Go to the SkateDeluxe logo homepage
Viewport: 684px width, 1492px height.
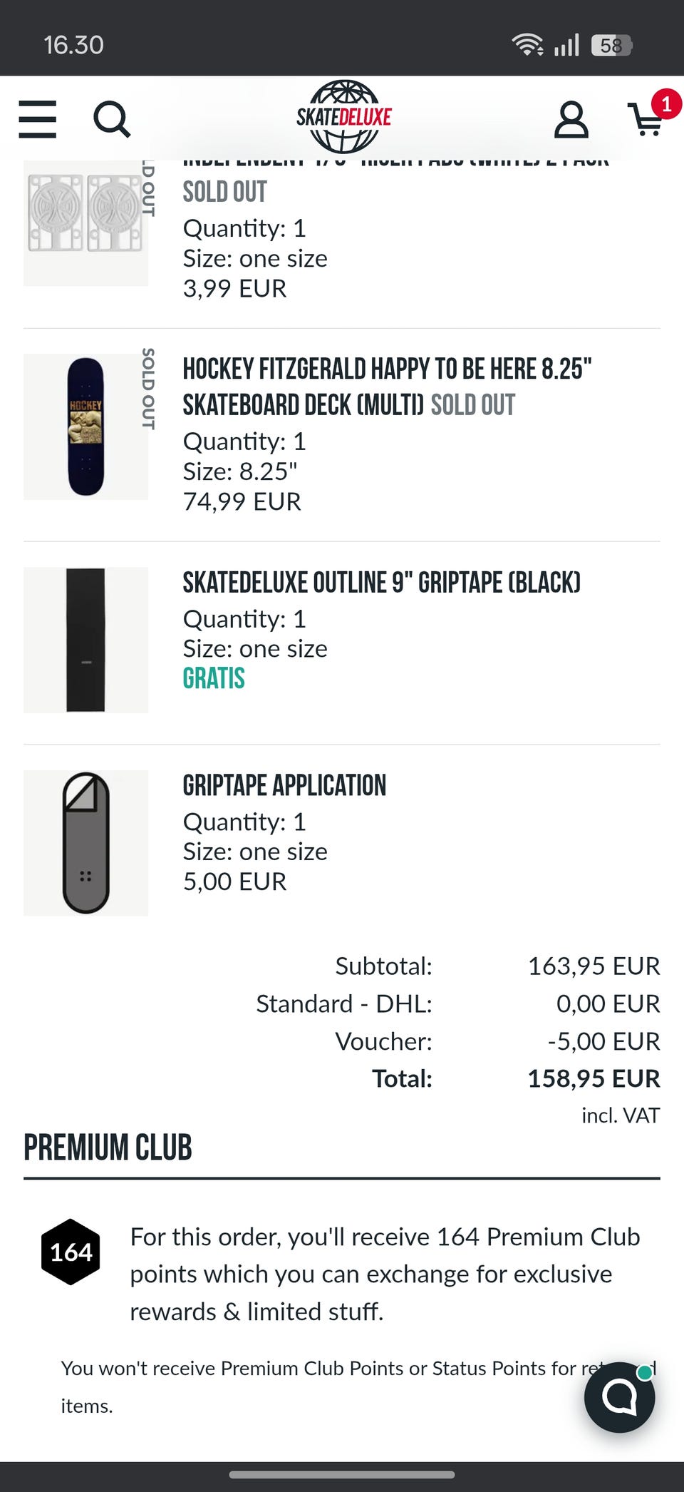click(x=344, y=117)
